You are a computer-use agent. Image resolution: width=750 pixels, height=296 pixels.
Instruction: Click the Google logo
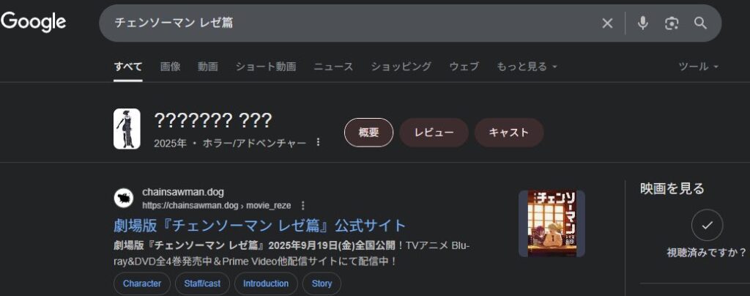point(34,22)
